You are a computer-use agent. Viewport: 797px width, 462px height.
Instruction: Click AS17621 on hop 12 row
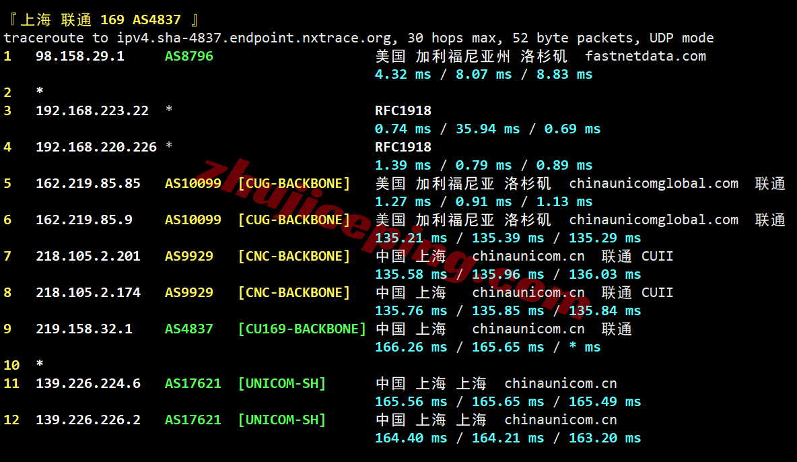point(193,420)
